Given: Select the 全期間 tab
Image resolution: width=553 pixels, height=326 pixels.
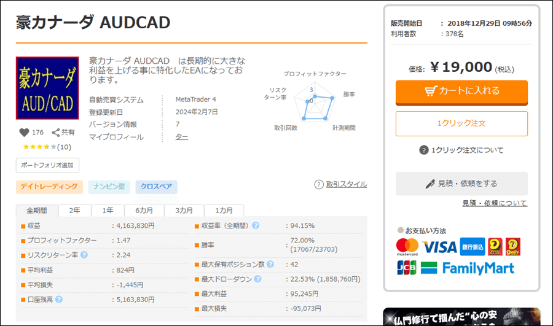Looking at the screenshot, I should [37, 211].
